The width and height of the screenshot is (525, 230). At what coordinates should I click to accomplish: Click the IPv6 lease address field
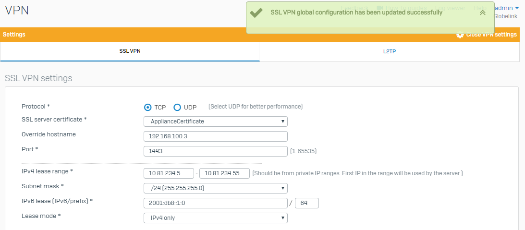point(216,203)
